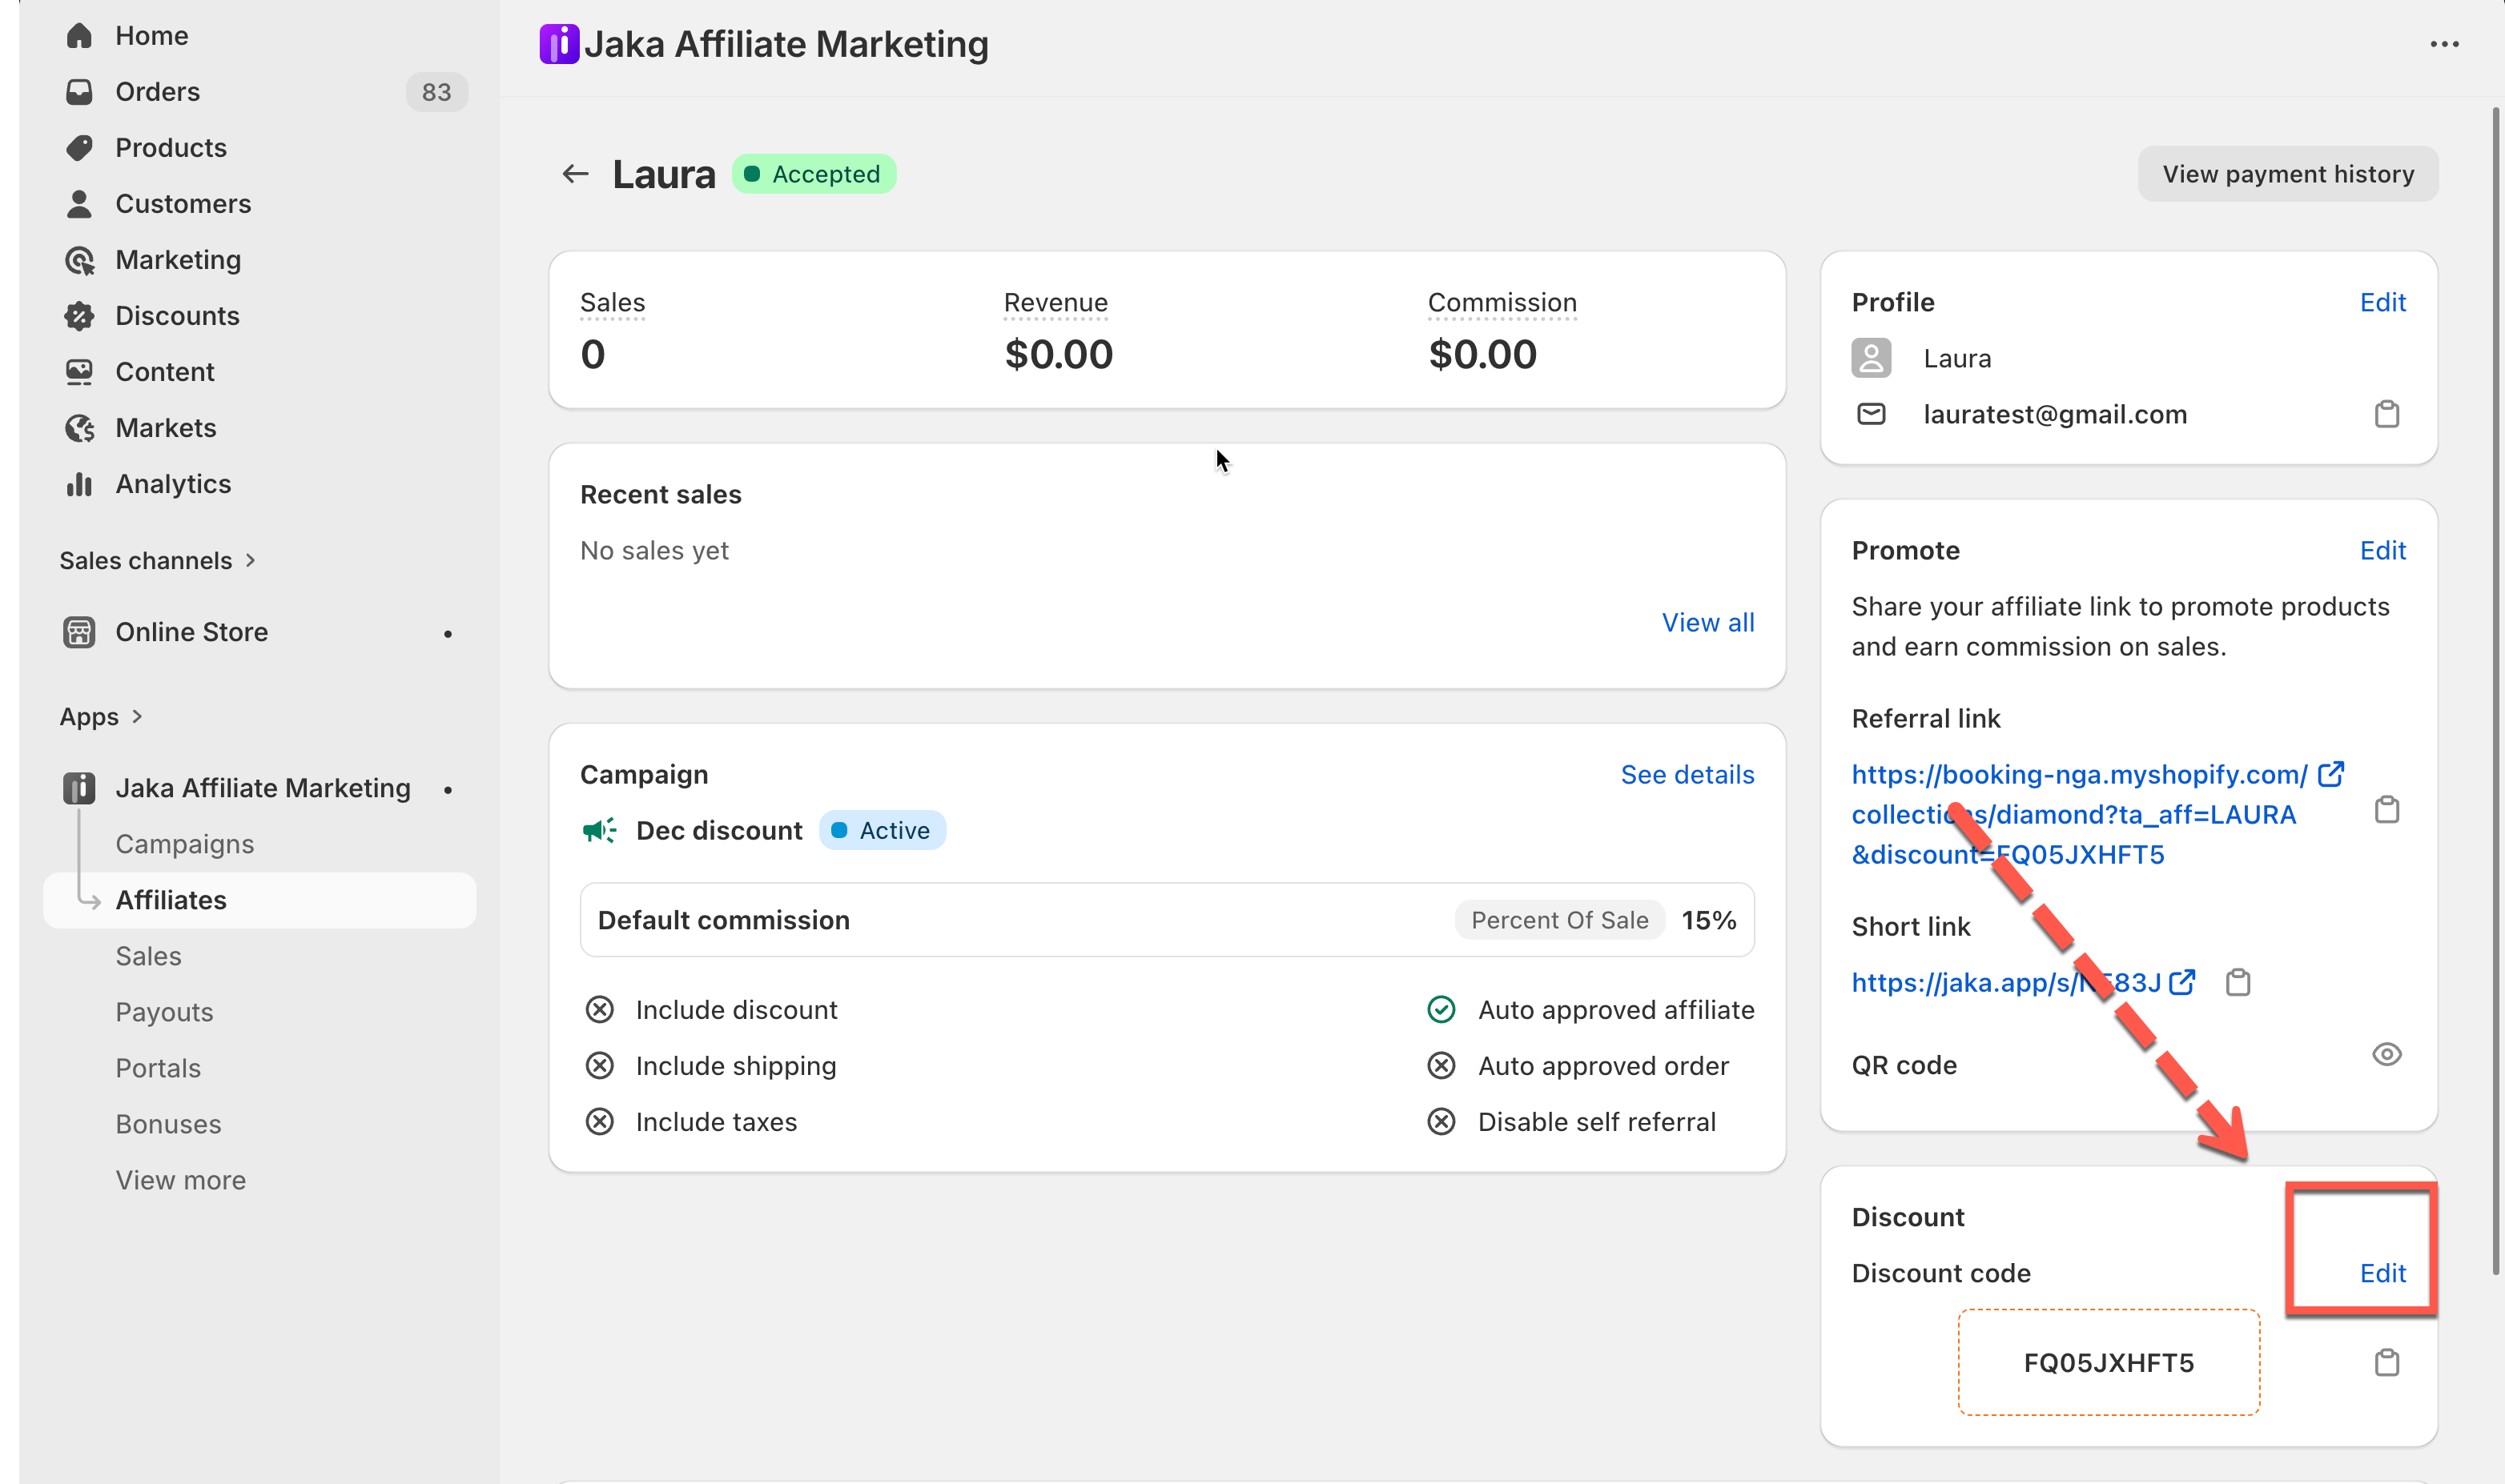2505x1484 pixels.
Task: Edit the discount code
Action: (x=2382, y=1273)
